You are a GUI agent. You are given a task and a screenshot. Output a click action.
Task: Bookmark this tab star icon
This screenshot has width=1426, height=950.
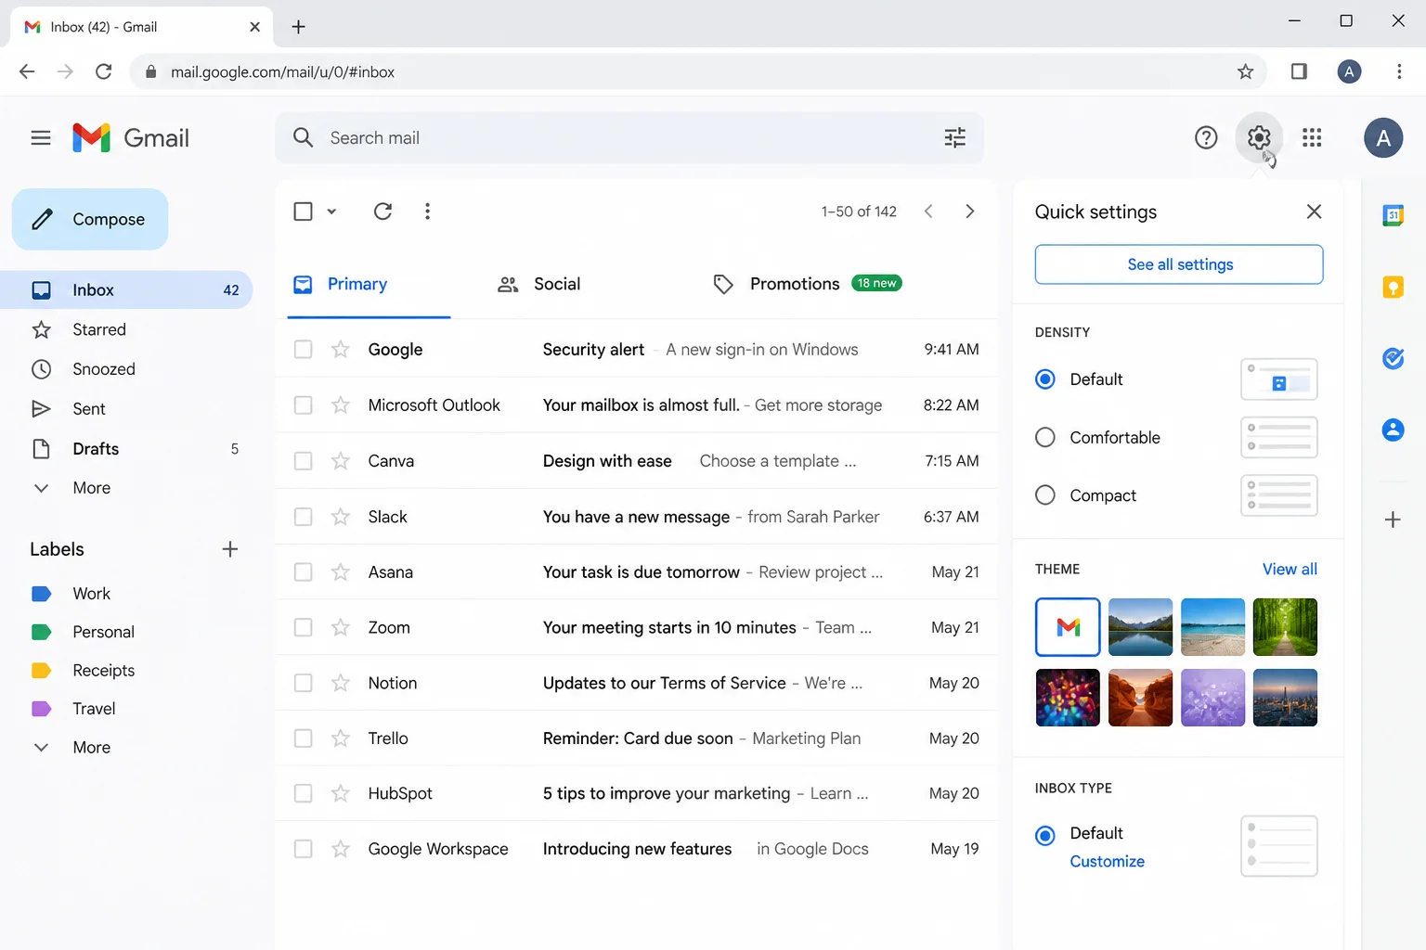[x=1246, y=71]
